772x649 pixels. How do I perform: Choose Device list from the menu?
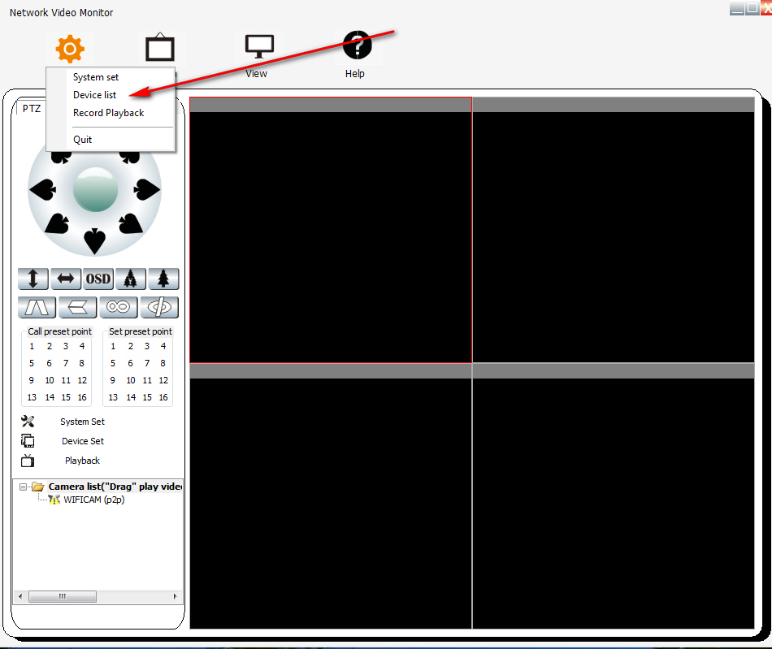(94, 95)
